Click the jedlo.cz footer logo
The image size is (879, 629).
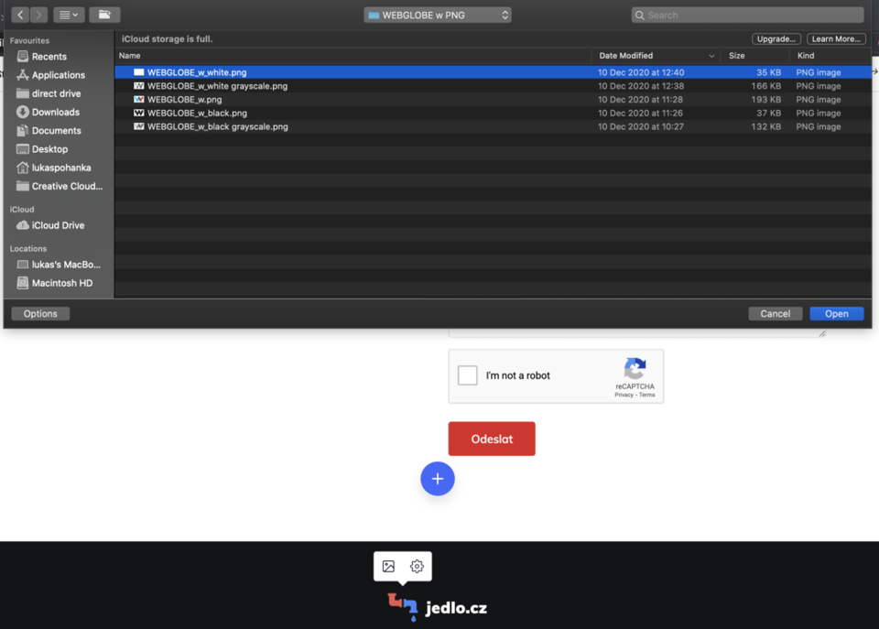tap(438, 608)
